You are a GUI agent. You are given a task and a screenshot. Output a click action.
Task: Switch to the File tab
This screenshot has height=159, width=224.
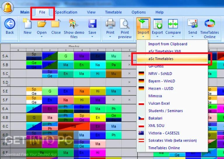[x=42, y=12]
